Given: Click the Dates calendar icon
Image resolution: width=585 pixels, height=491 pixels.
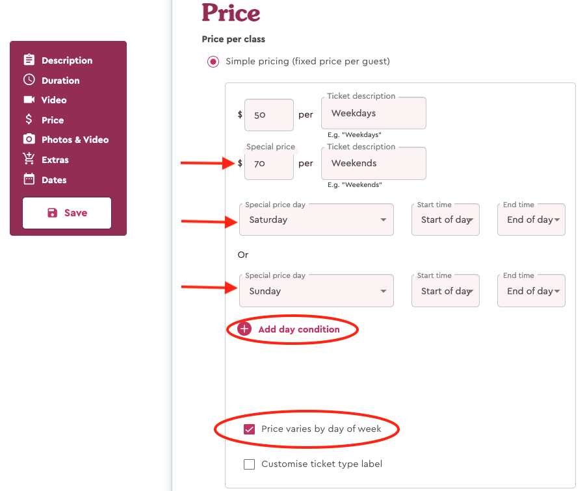Looking at the screenshot, I should [29, 179].
